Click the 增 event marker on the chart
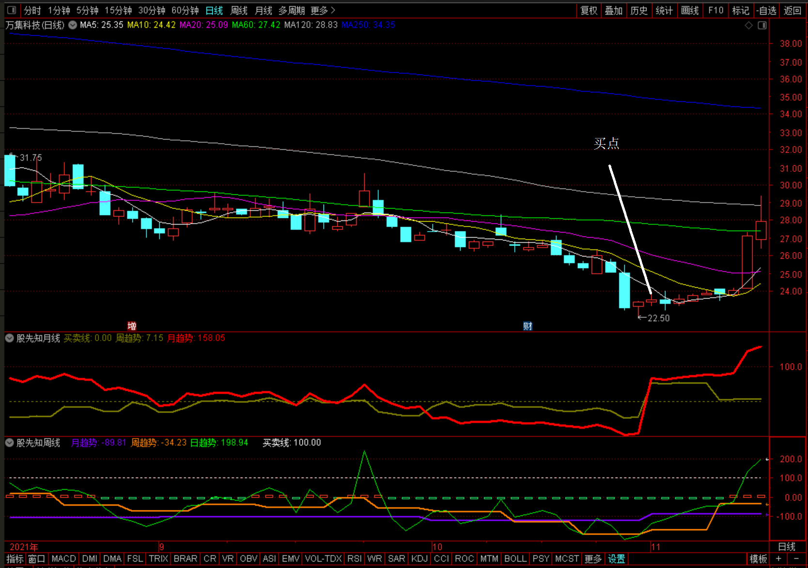 click(x=132, y=326)
